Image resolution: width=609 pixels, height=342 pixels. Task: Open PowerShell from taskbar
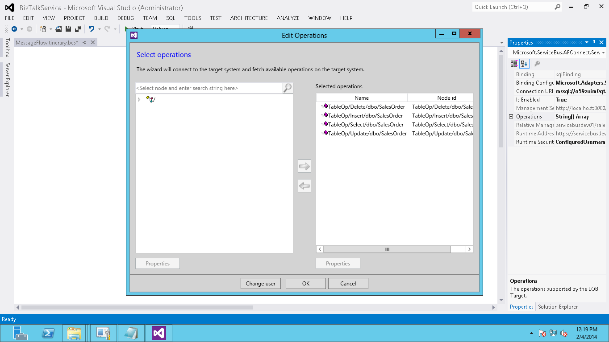coord(48,333)
